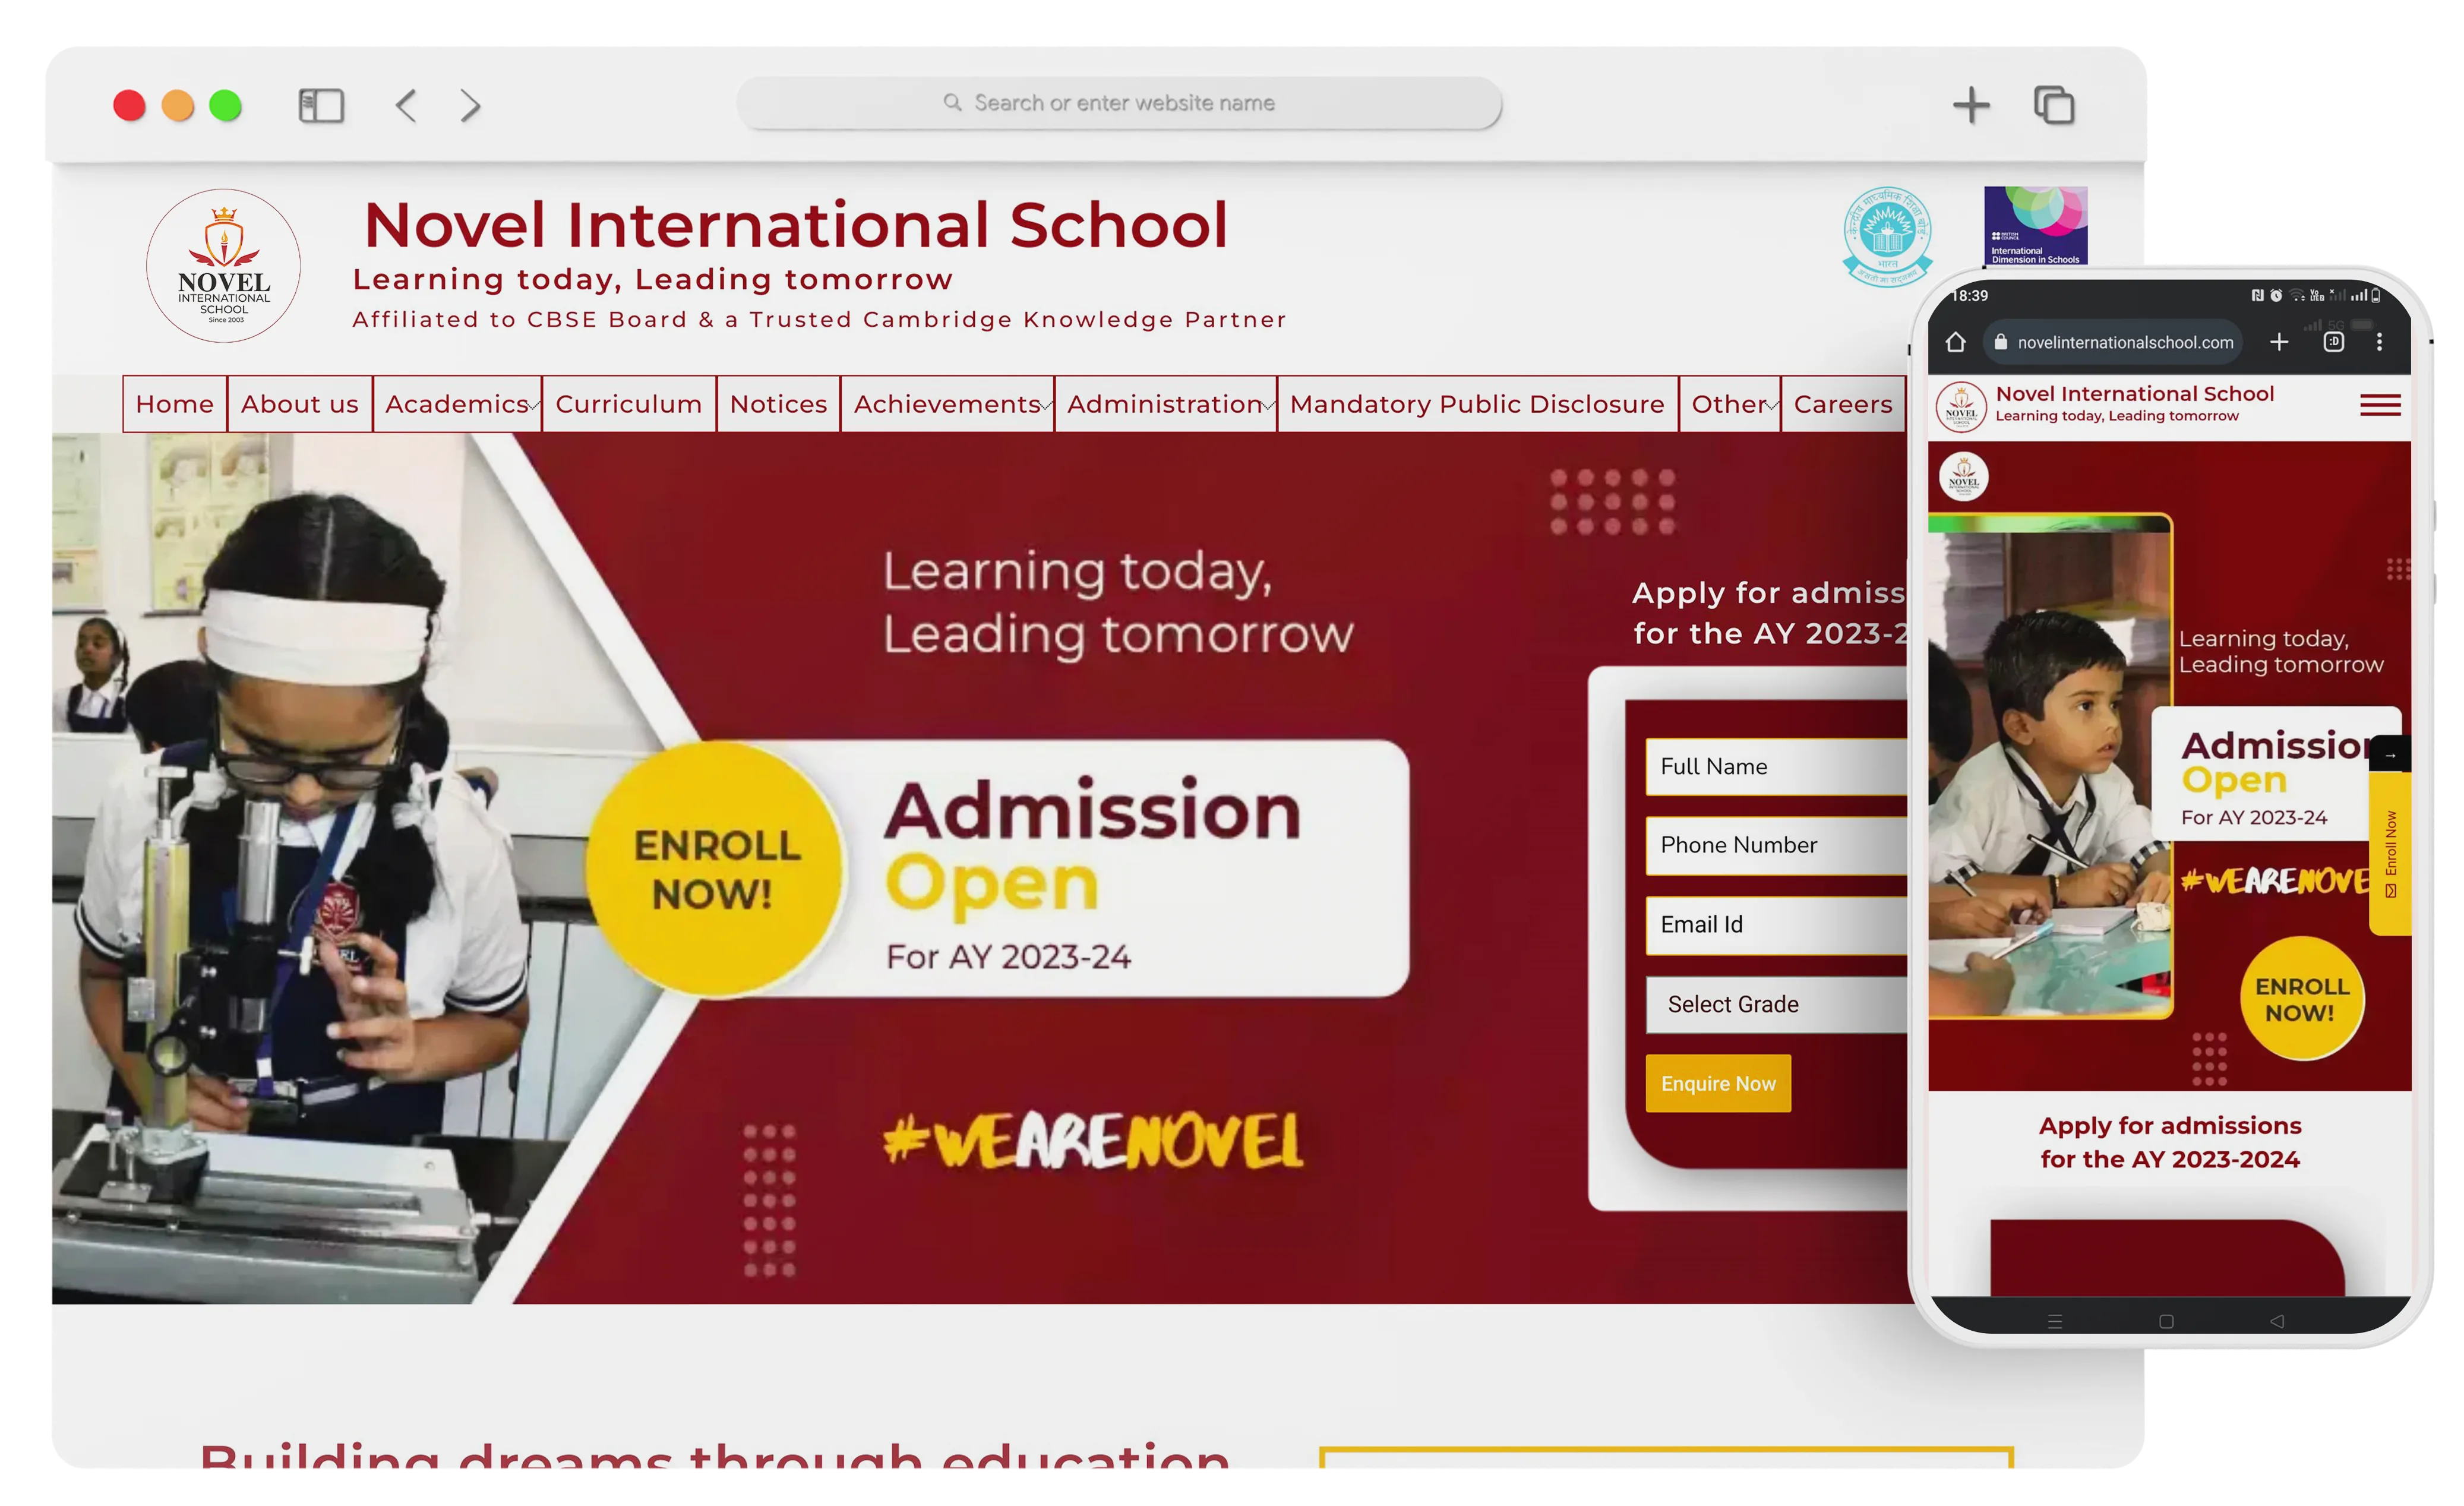Tap the plus new-tab icon on the phone
Viewport: 2464px width, 1506px height.
click(x=2279, y=342)
